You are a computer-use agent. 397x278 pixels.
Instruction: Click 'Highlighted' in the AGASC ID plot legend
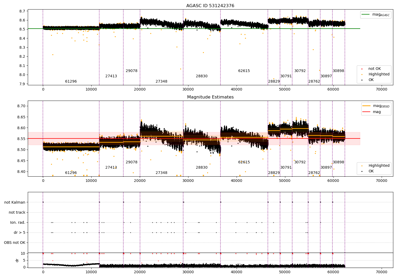coord(379,74)
